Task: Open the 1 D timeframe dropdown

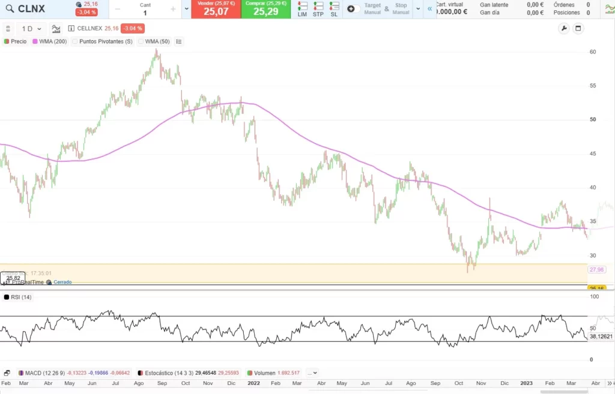Action: tap(32, 28)
